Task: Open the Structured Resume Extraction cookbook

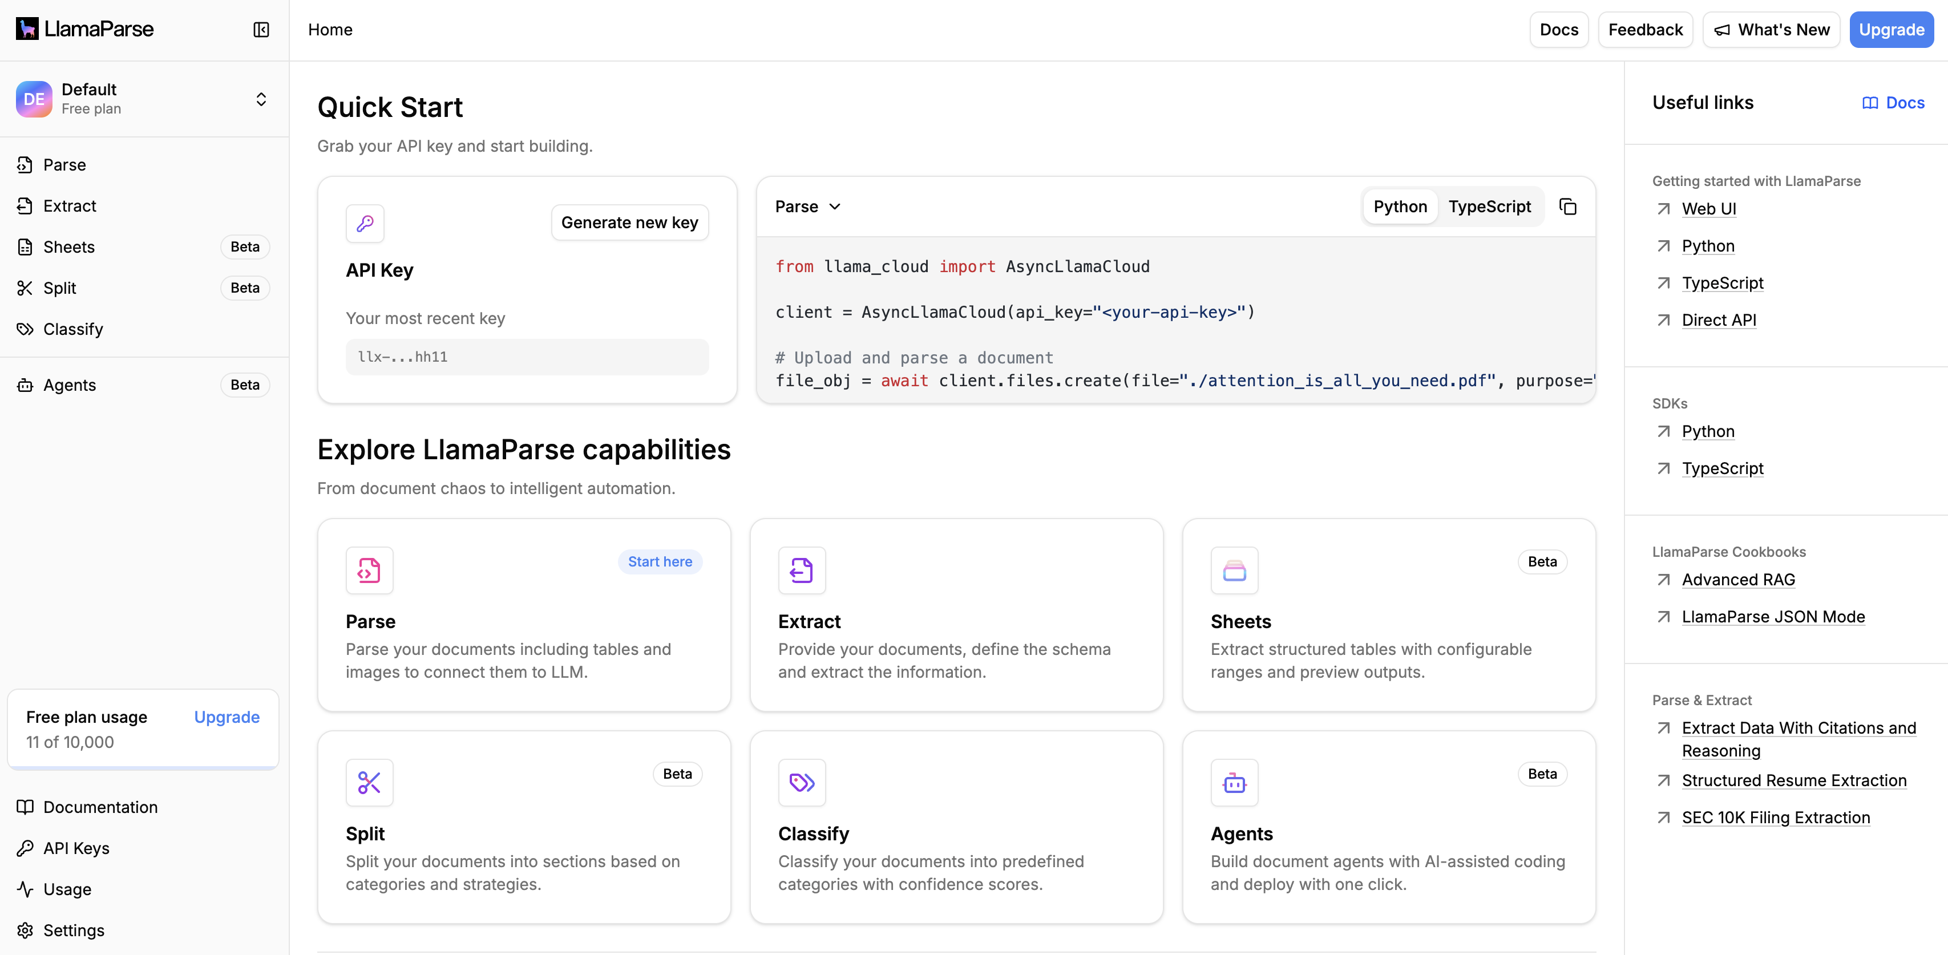Action: click(1794, 780)
